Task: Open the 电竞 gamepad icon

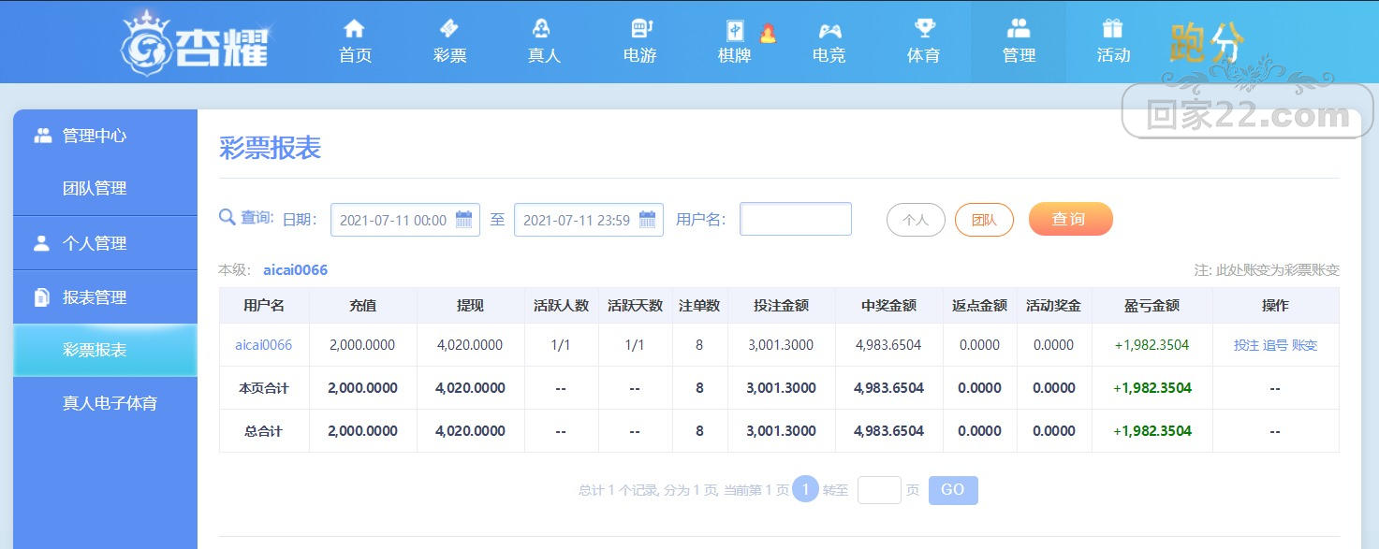Action: [x=829, y=29]
